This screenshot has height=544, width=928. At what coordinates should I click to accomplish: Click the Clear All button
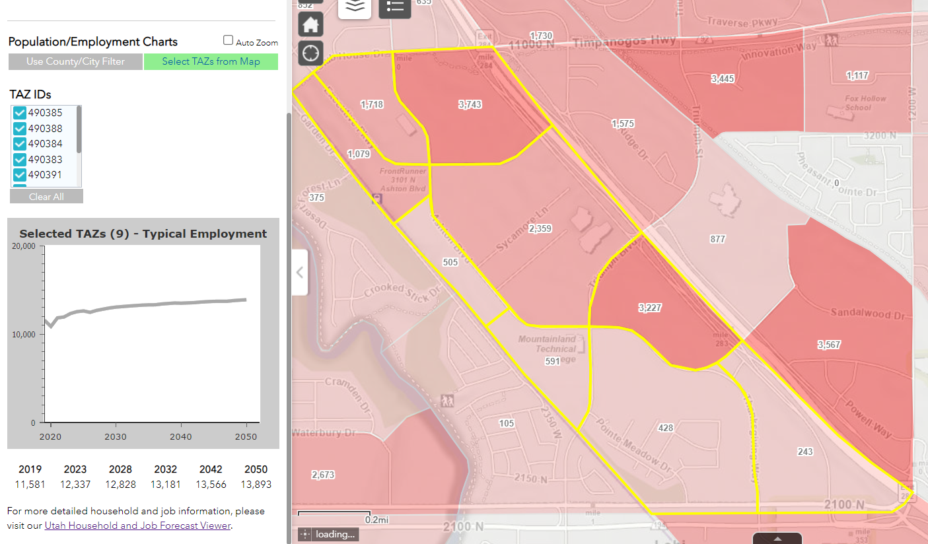coord(46,197)
